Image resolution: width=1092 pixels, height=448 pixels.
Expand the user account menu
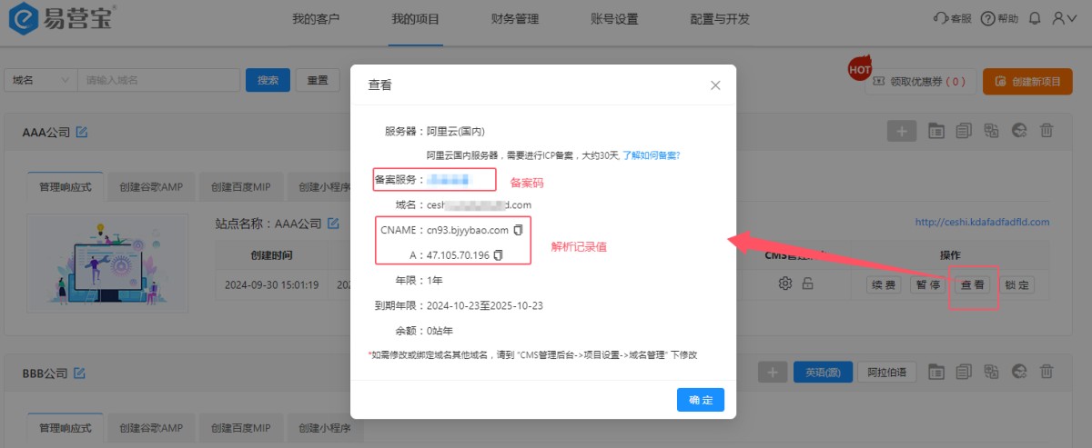point(1064,18)
